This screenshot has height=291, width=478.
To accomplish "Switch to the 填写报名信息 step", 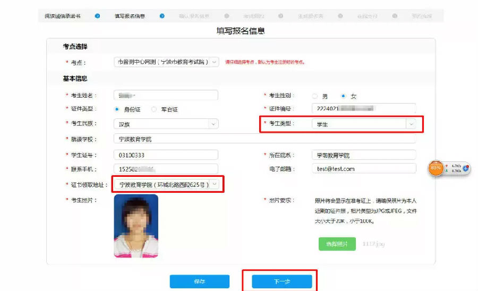I will point(130,16).
